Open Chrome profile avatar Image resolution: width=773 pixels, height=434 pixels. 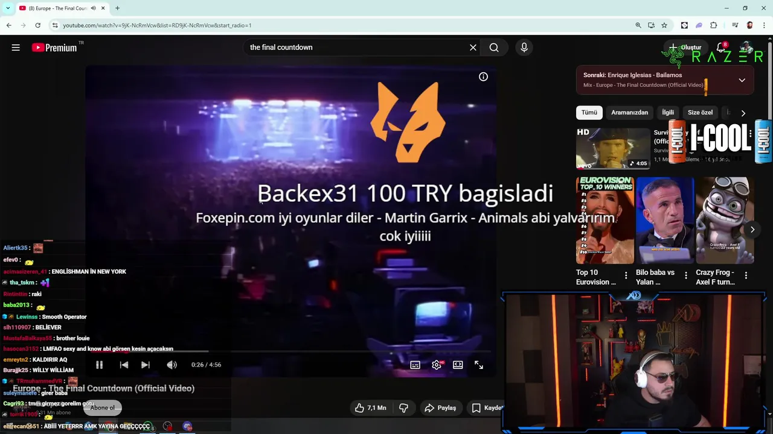coord(749,25)
